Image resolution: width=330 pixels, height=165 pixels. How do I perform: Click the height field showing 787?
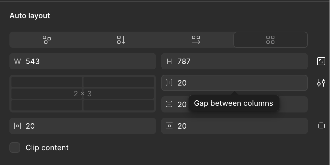pyautogui.click(x=234, y=61)
